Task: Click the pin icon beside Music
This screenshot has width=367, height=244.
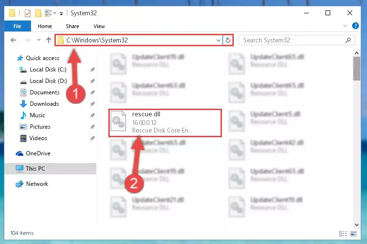Action: [x=93, y=115]
